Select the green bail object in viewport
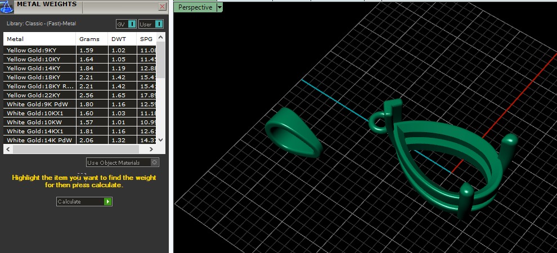The width and height of the screenshot is (557, 253). (293, 133)
